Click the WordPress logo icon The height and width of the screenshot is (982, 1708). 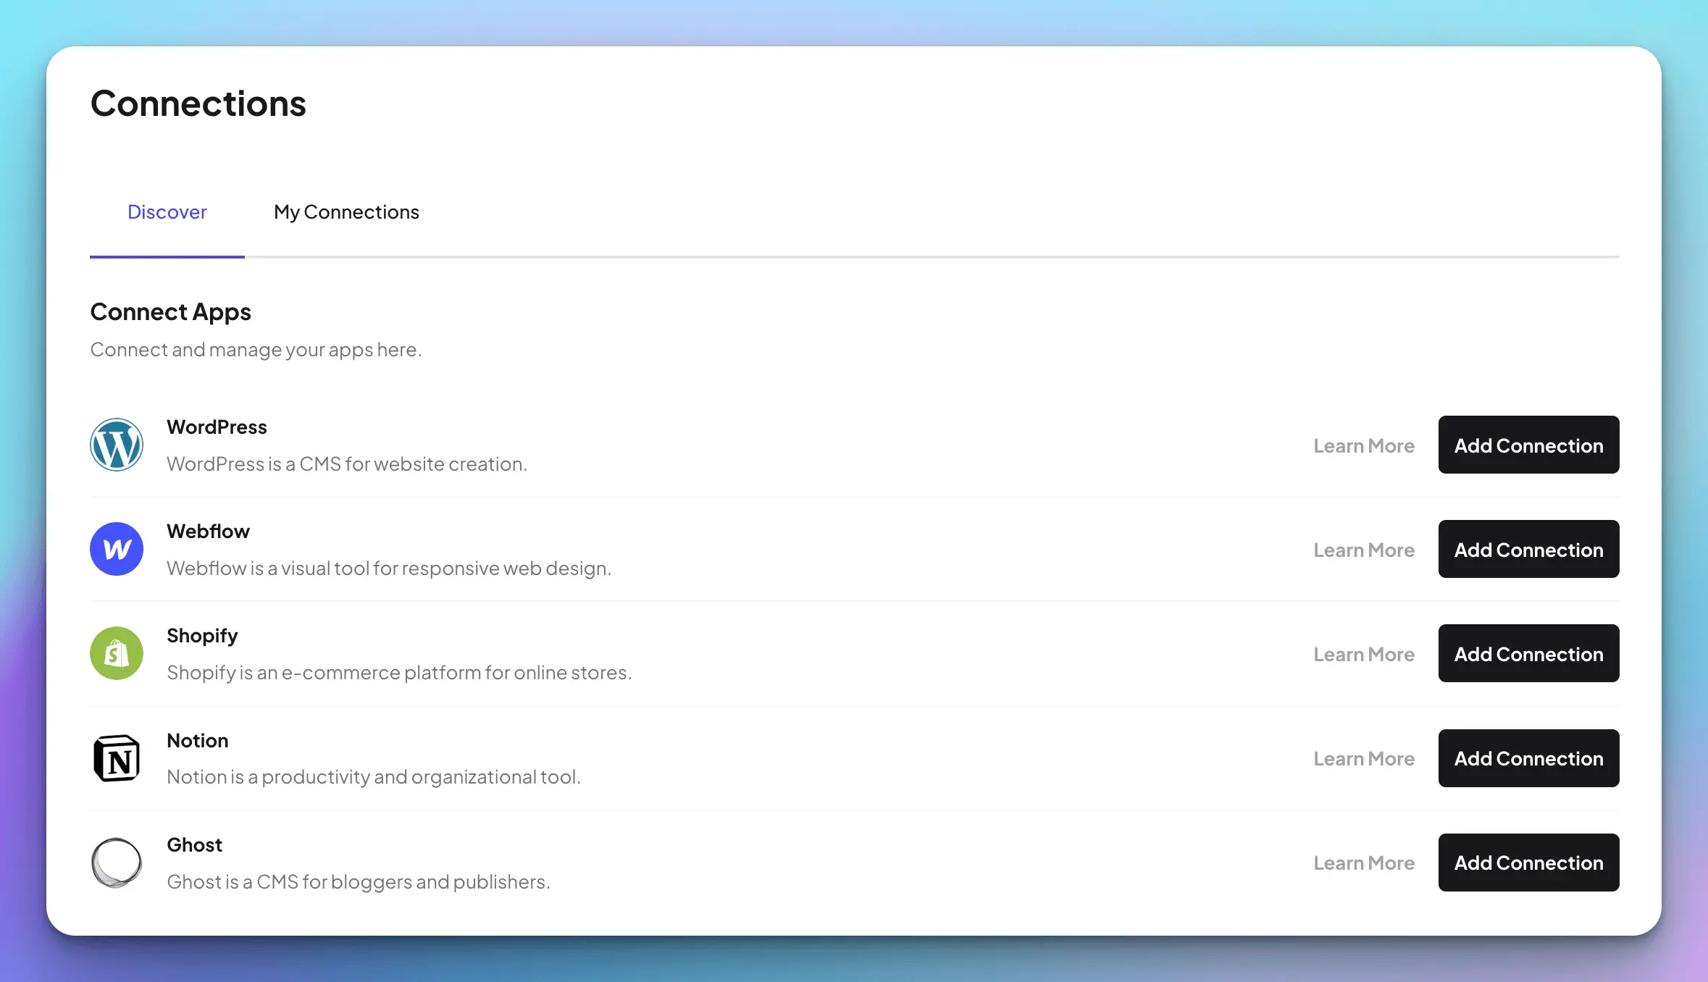[x=117, y=445]
